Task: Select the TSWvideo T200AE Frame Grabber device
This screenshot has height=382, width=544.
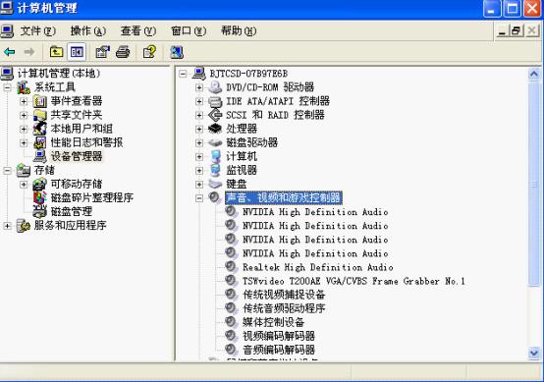Action: [354, 281]
